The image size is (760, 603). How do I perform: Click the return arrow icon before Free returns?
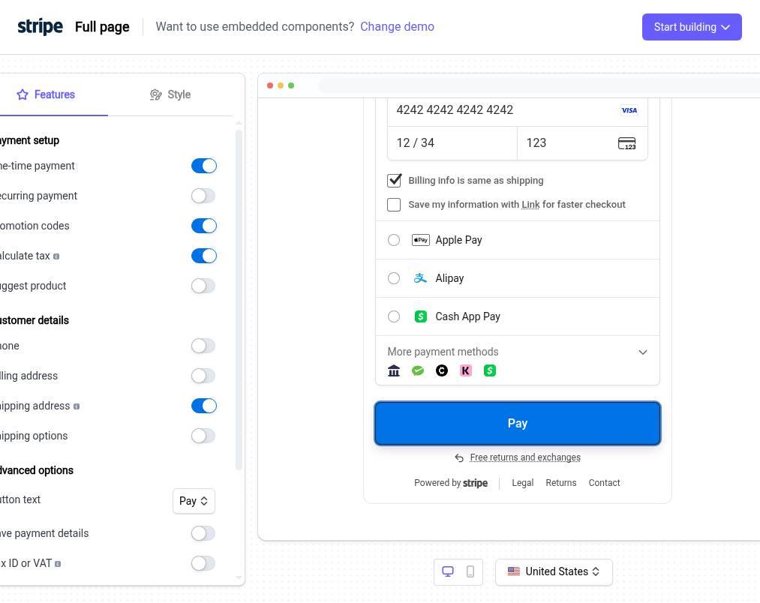coord(459,457)
